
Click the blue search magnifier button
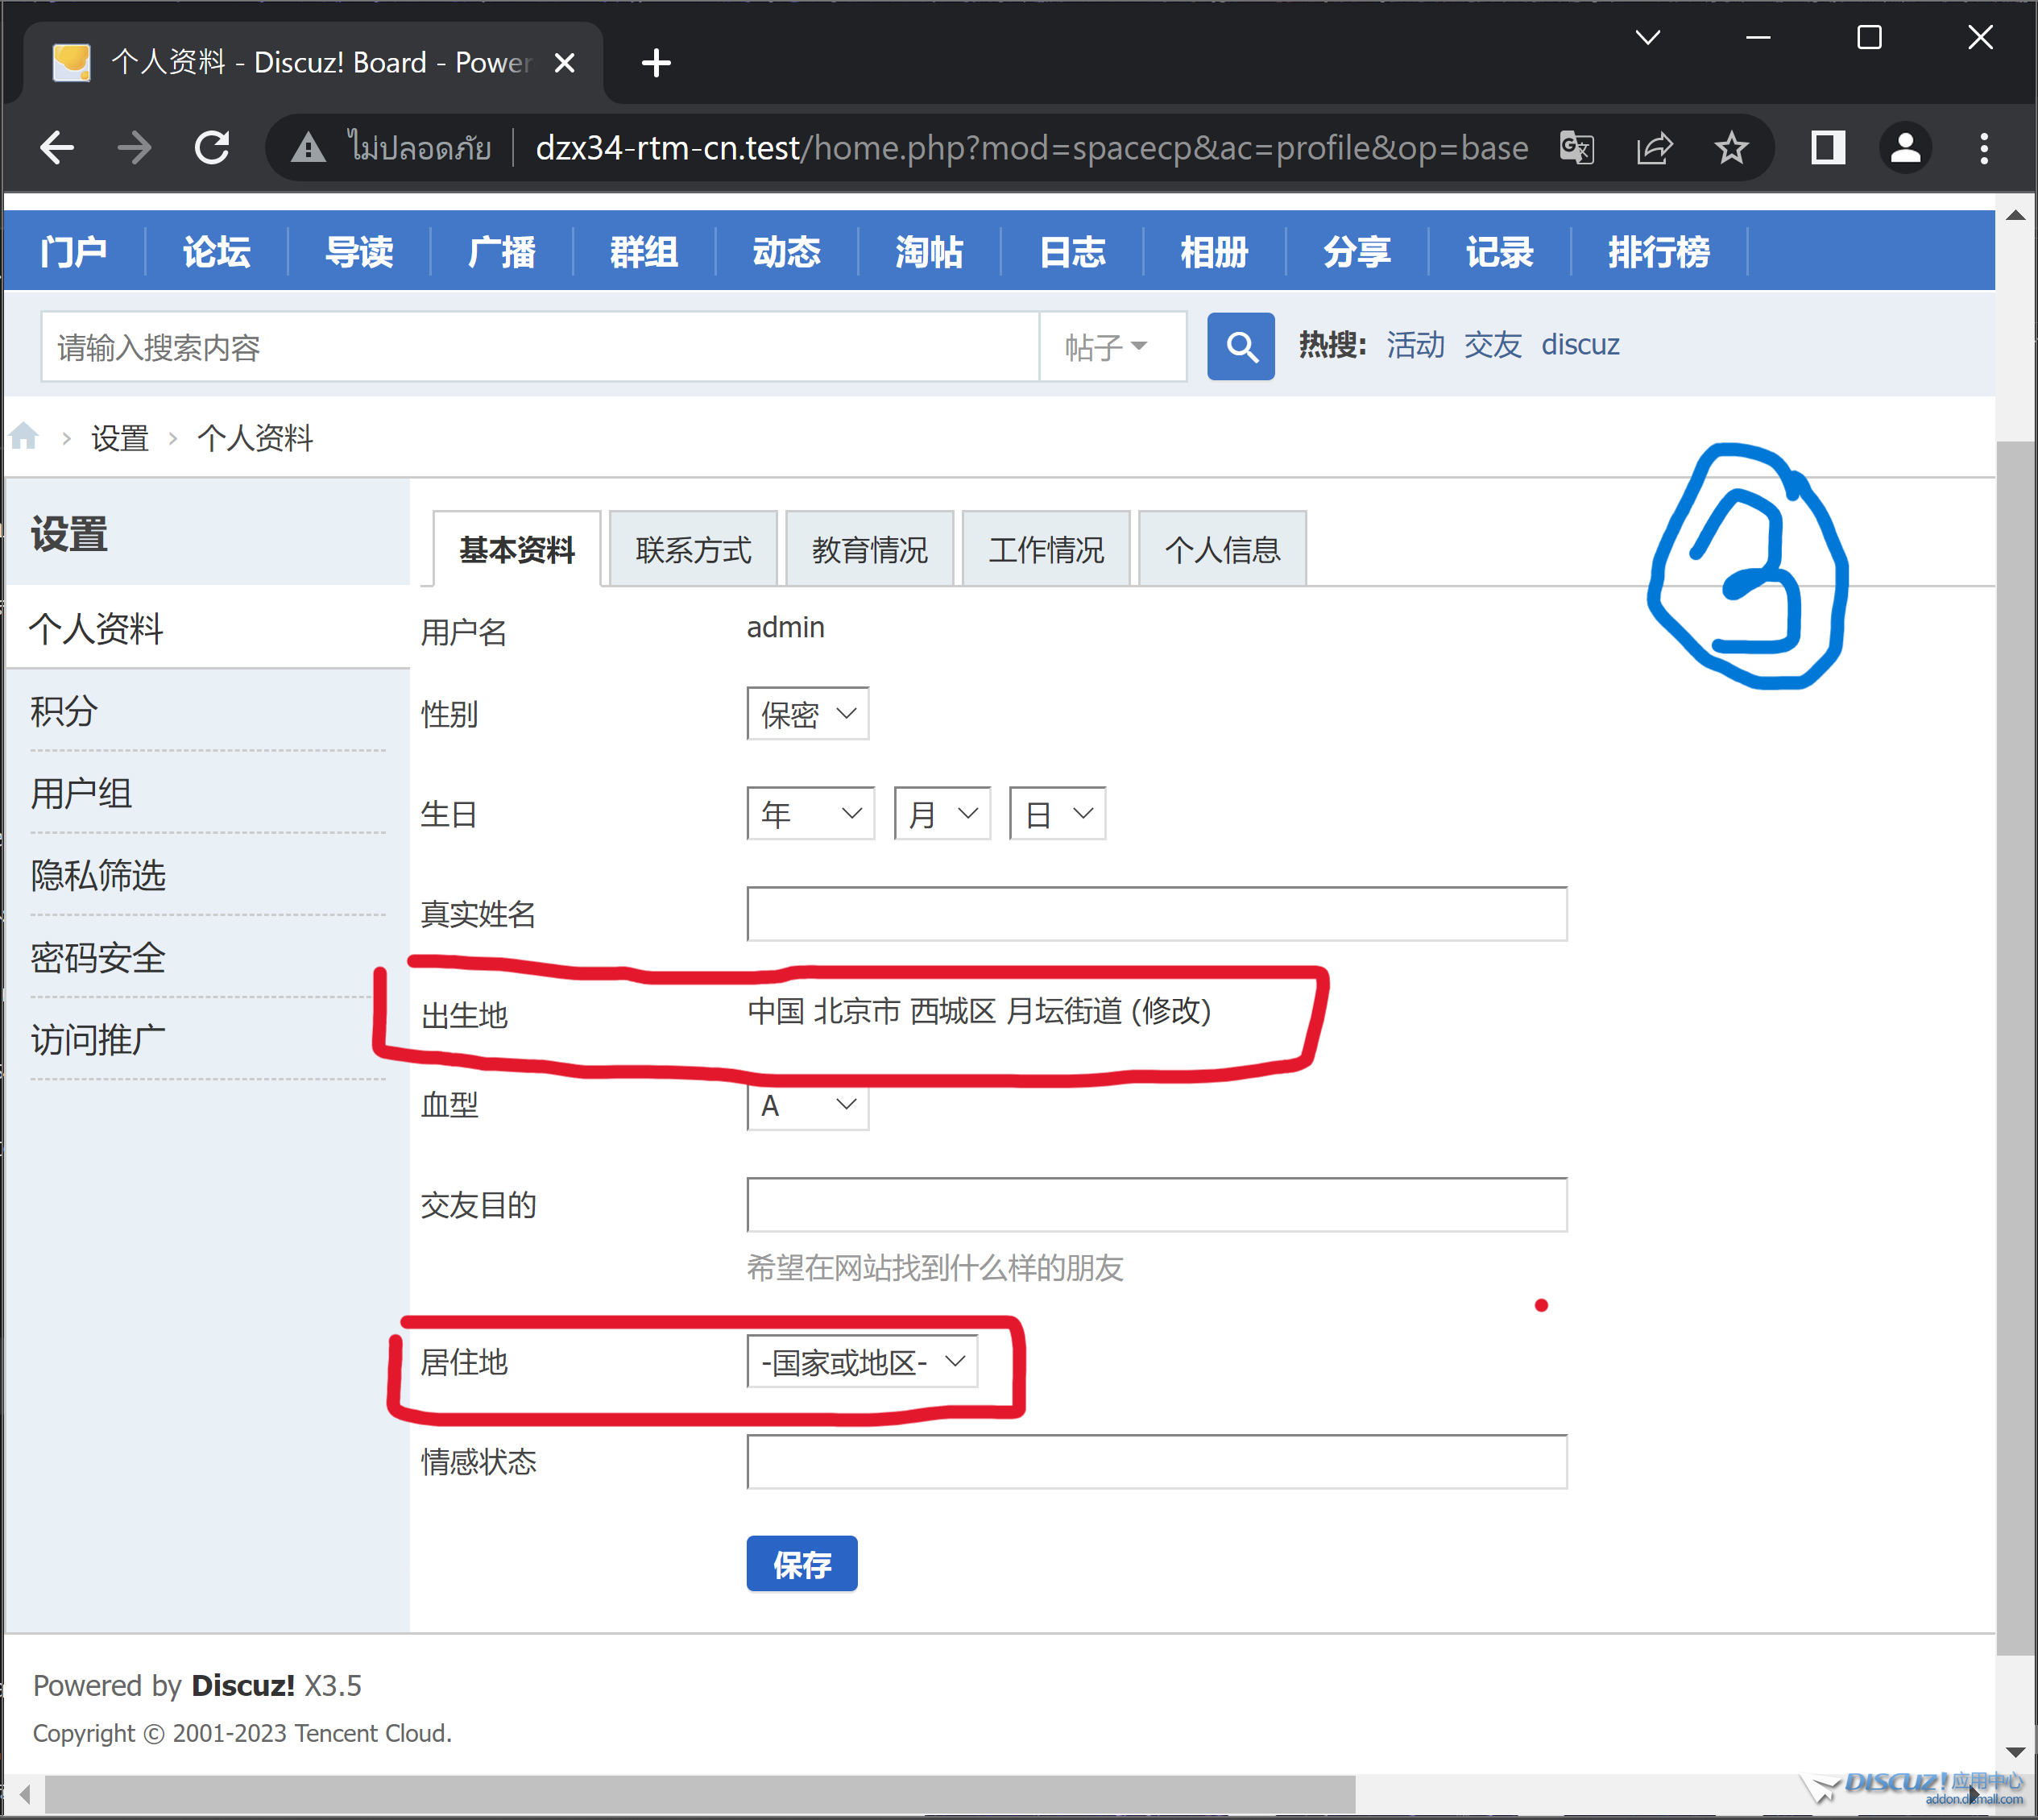click(1240, 346)
